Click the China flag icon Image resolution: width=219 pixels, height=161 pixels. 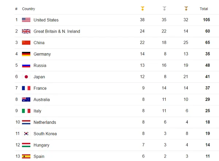(26, 43)
